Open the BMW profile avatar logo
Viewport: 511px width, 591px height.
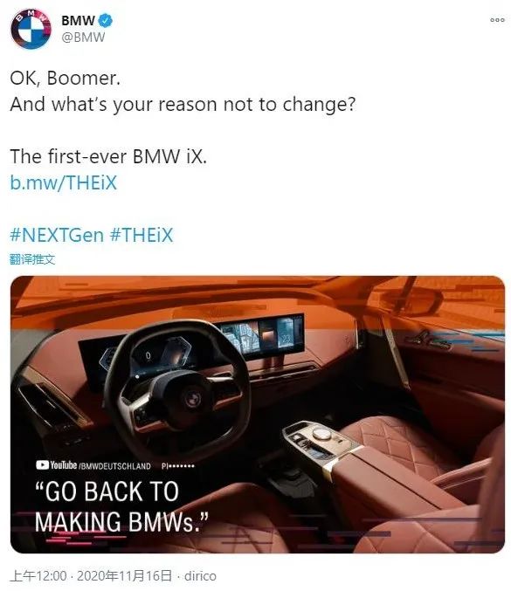(31, 29)
